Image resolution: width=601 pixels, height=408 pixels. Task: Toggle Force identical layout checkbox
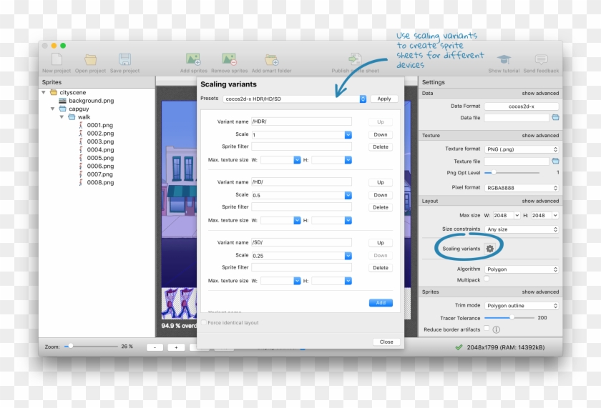click(204, 323)
